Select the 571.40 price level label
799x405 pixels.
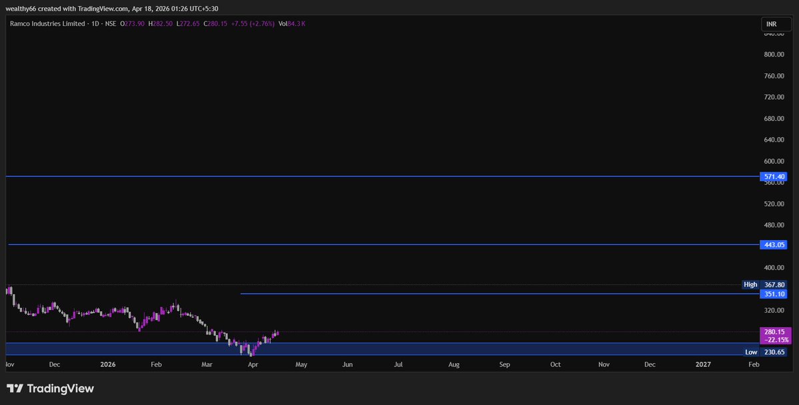(x=773, y=176)
